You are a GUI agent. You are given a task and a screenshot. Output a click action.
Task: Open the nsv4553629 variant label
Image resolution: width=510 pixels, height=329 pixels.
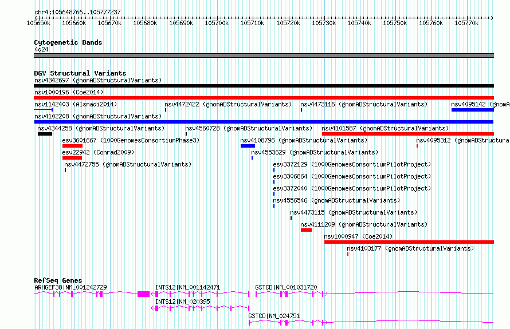pos(315,152)
